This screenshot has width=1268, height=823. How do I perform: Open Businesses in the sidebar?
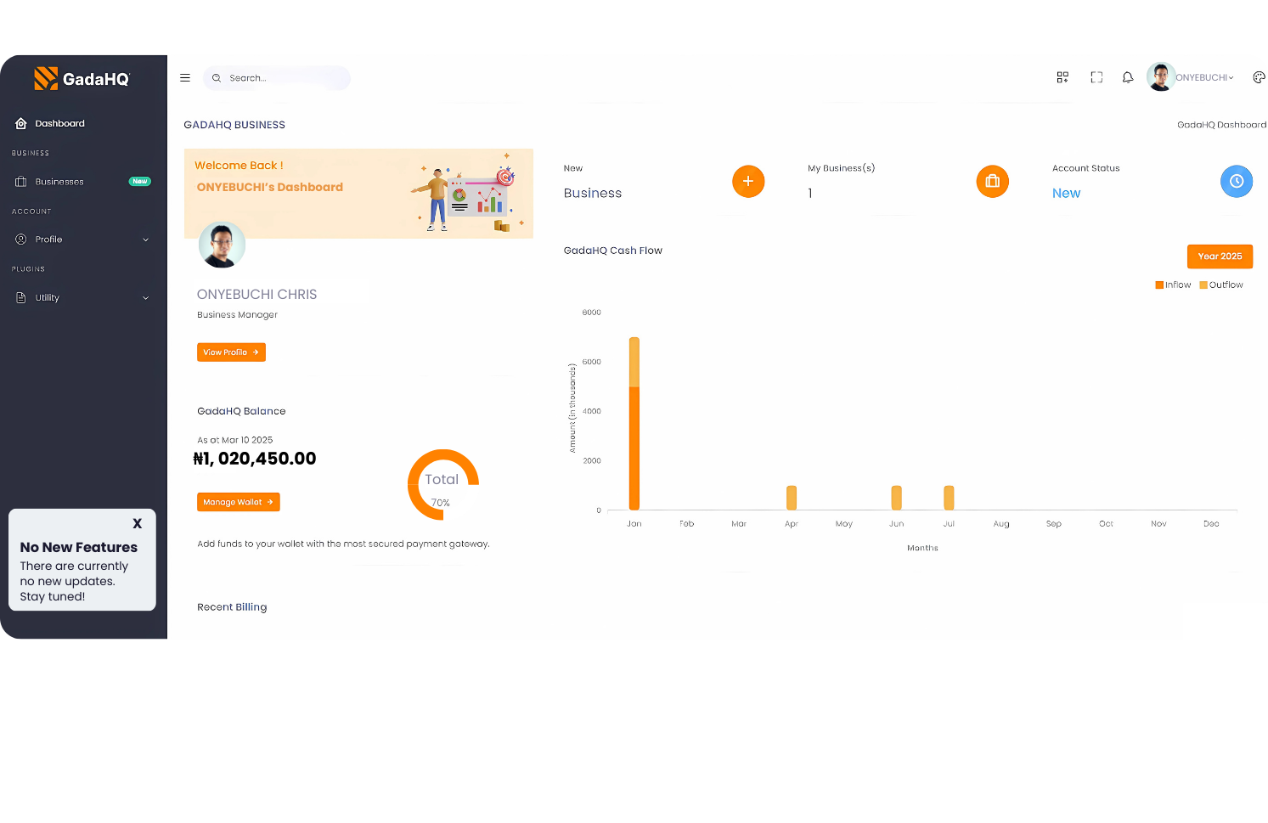pyautogui.click(x=59, y=182)
